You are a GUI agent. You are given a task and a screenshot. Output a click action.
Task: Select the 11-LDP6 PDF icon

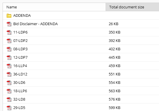pyautogui.click(x=9, y=32)
